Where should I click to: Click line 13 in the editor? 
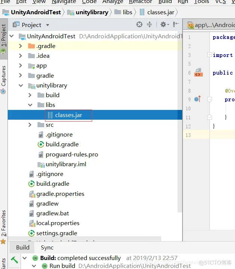pos(222,135)
